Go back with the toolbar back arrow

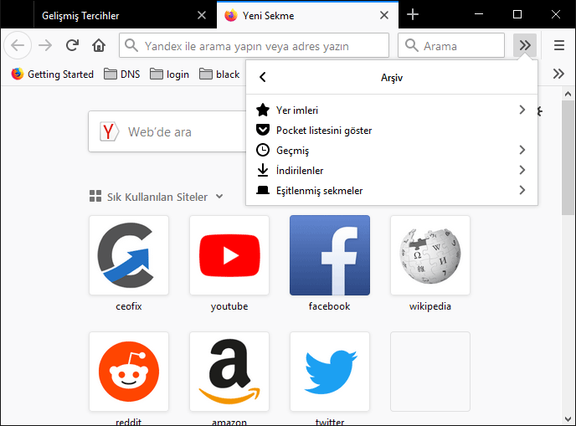click(x=18, y=45)
